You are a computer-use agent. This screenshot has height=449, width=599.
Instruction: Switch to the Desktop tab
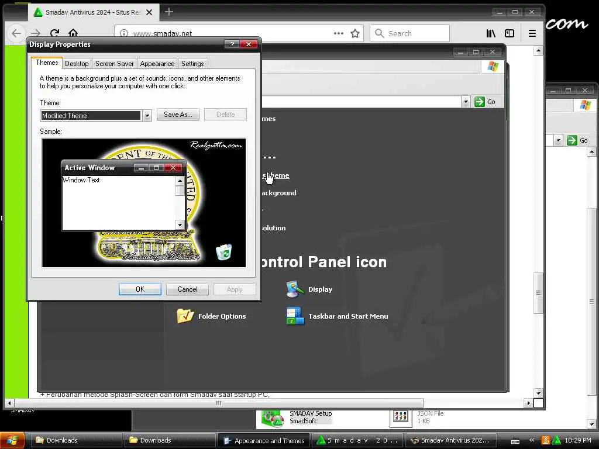(x=77, y=64)
